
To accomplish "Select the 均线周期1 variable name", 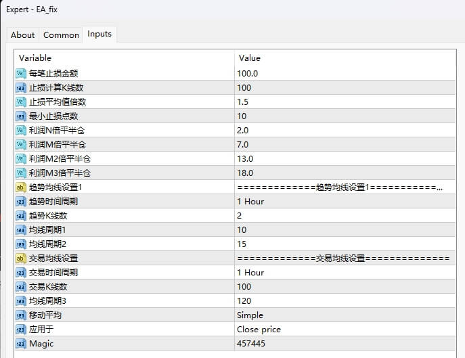I will pyautogui.click(x=47, y=230).
